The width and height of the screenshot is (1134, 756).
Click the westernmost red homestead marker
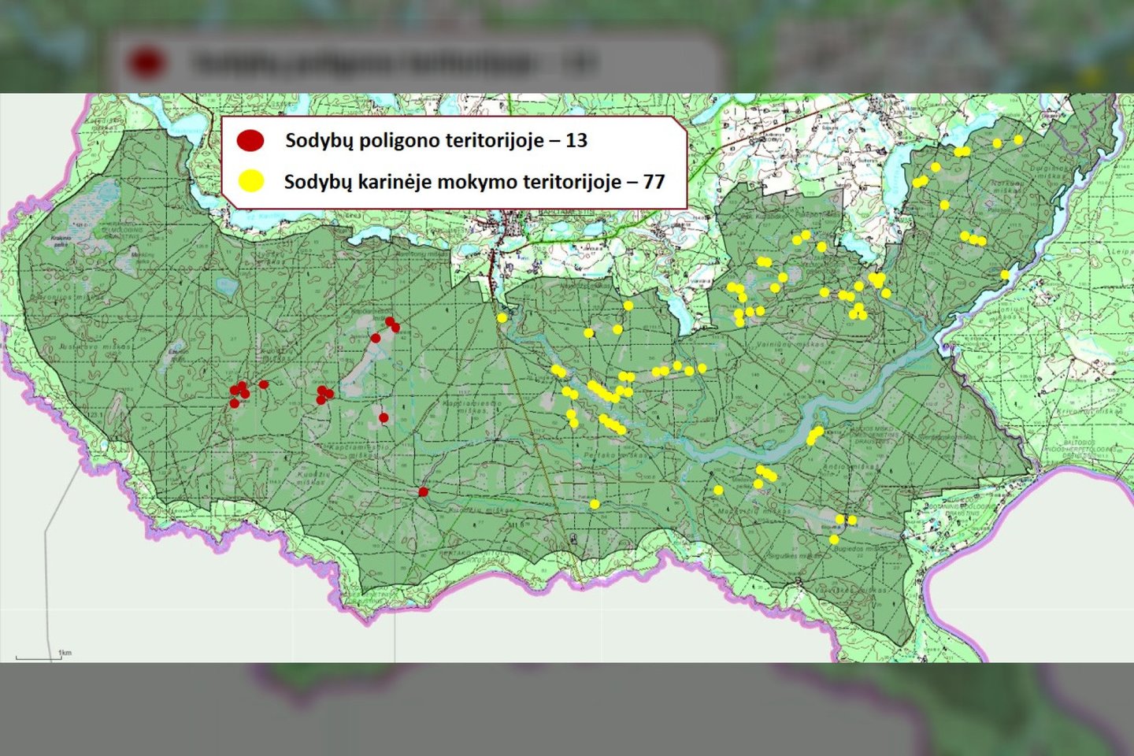(x=234, y=404)
